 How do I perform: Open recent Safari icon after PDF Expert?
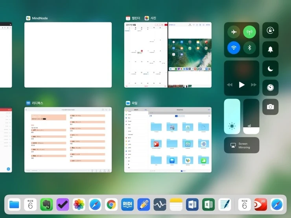click(x=277, y=205)
